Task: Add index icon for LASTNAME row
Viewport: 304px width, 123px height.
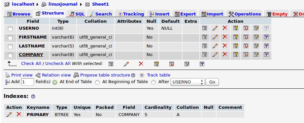Action: [256, 46]
